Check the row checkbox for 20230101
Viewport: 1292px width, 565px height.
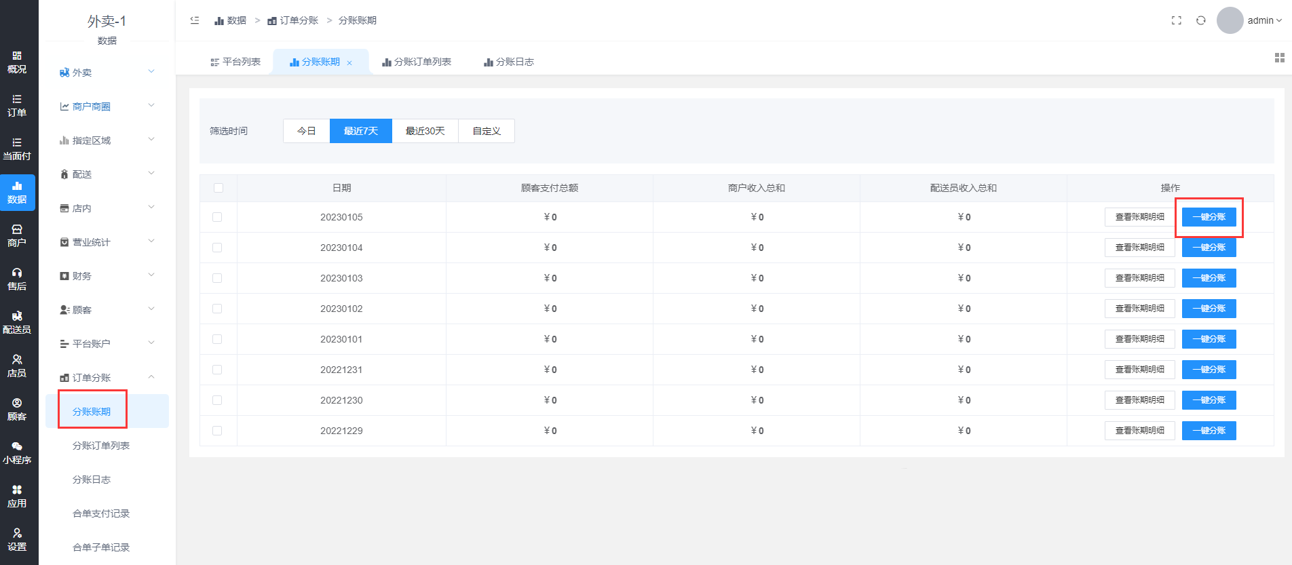tap(217, 339)
